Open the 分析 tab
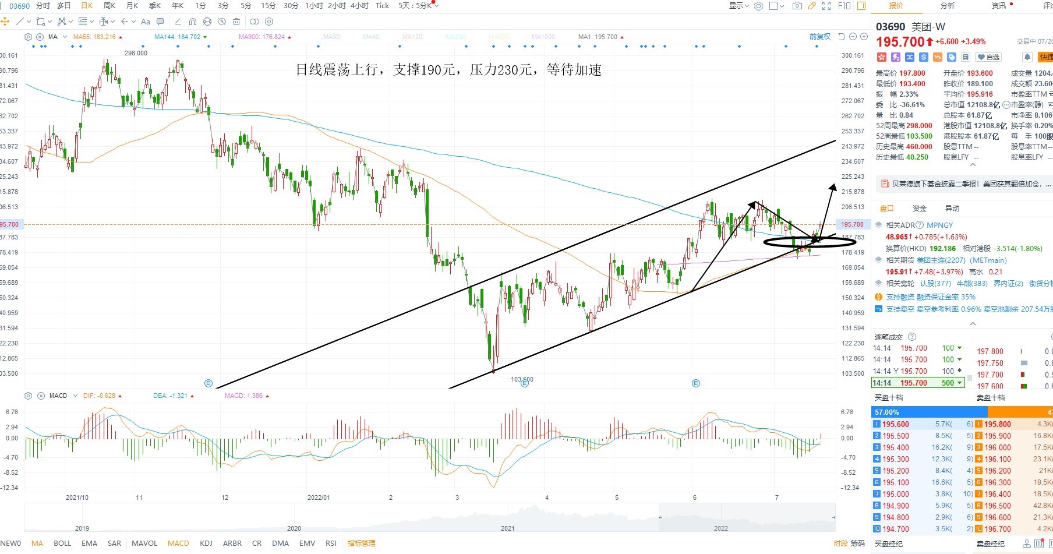Image resolution: width=1053 pixels, height=554 pixels. pos(948,6)
